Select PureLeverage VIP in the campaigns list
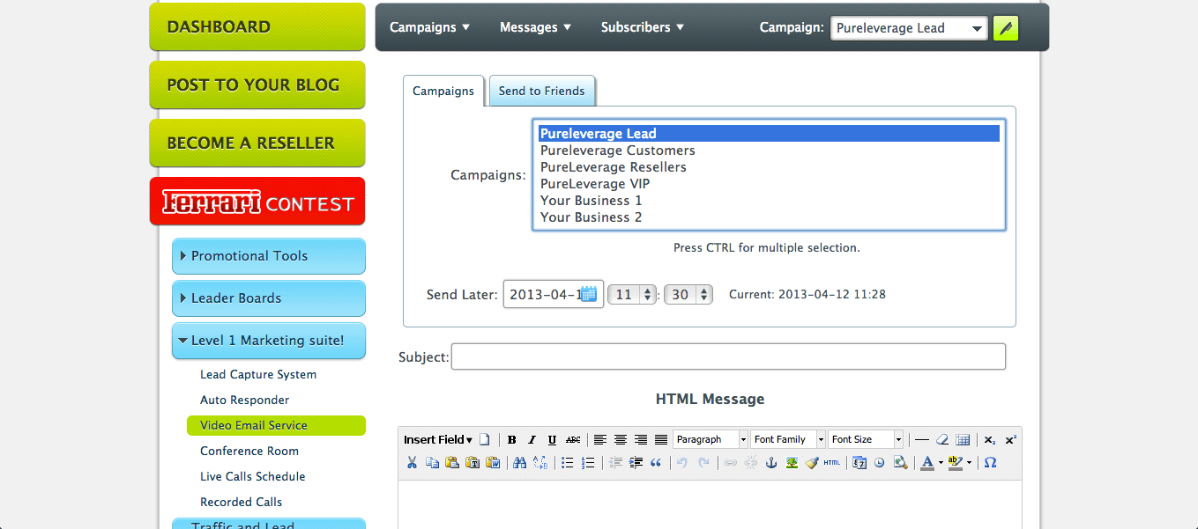The height and width of the screenshot is (529, 1198). pyautogui.click(x=769, y=184)
